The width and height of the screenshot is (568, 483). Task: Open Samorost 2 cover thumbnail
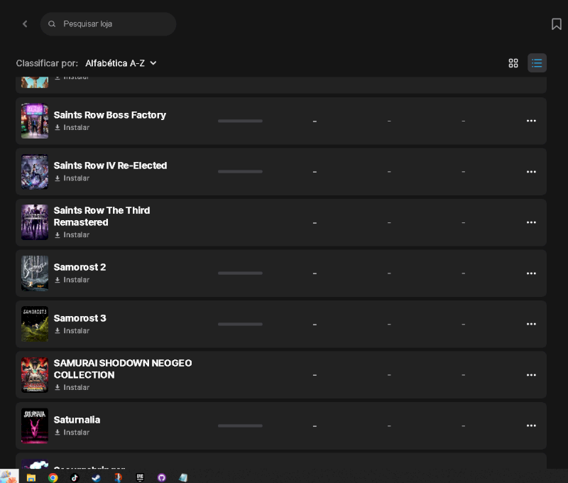pyautogui.click(x=35, y=273)
